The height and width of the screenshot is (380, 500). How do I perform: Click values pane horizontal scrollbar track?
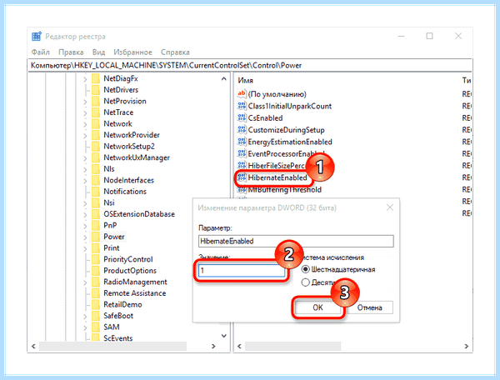click(292, 346)
